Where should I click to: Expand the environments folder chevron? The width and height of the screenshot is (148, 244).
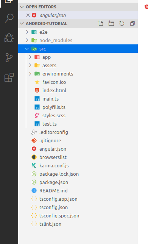tap(30, 74)
